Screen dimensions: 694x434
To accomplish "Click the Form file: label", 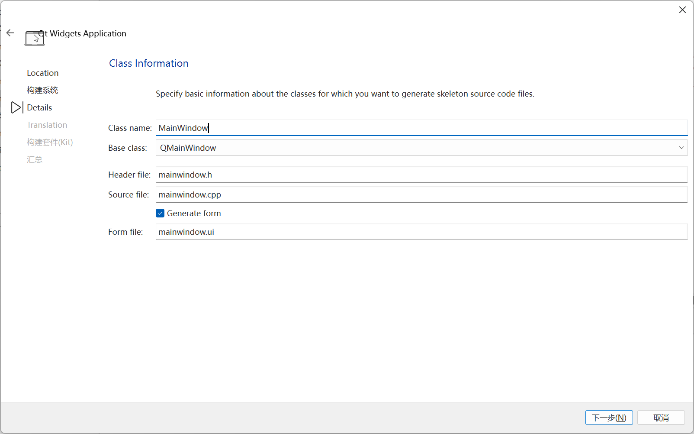I will (x=125, y=232).
